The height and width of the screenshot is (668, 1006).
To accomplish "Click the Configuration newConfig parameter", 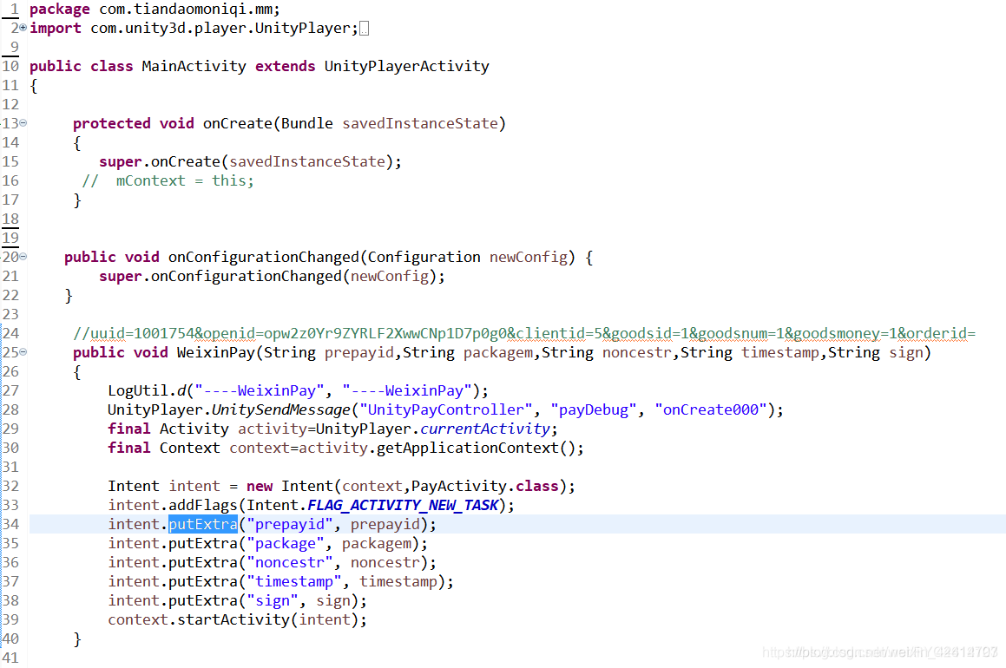I will tap(468, 257).
